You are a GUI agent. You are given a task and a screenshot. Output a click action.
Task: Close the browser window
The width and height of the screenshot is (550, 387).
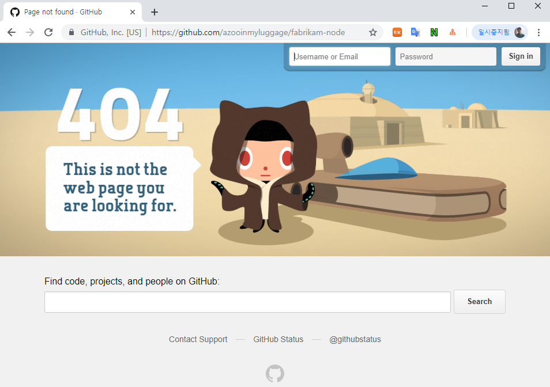(538, 6)
